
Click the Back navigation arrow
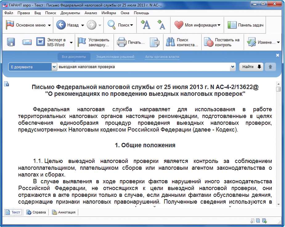61,25
